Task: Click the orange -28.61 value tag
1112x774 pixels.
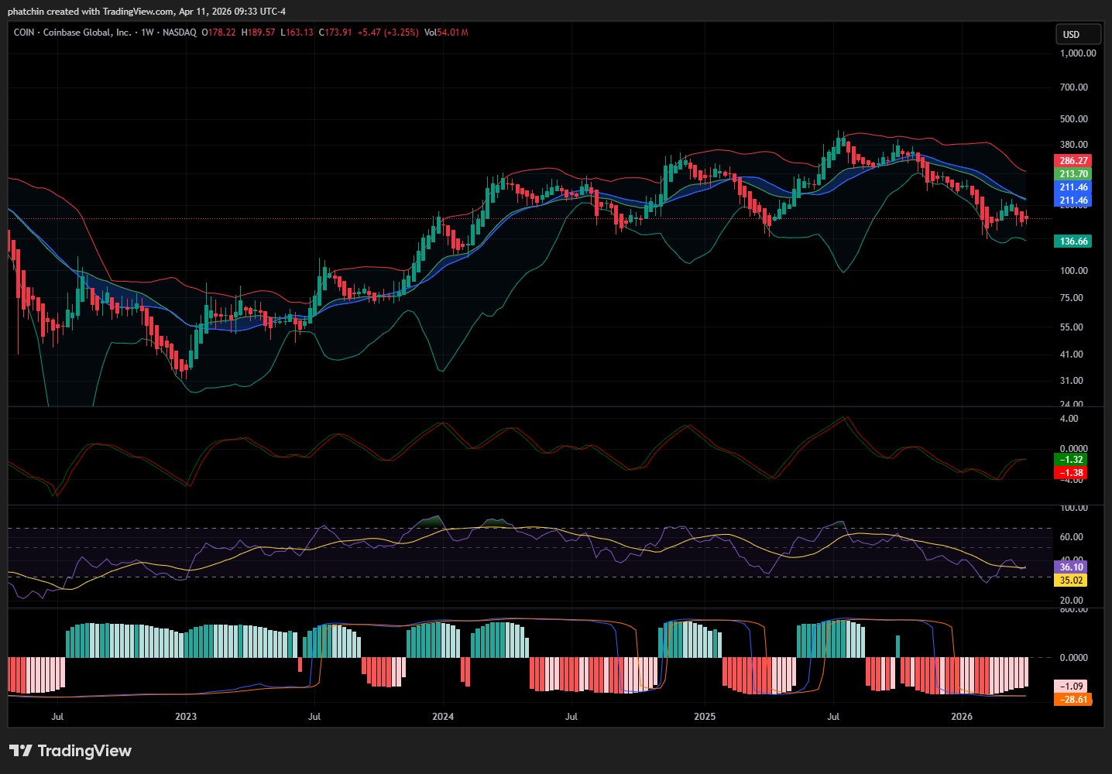Action: (1073, 699)
